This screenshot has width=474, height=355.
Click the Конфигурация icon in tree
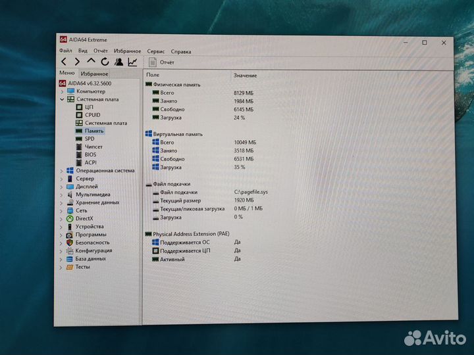click(x=70, y=250)
